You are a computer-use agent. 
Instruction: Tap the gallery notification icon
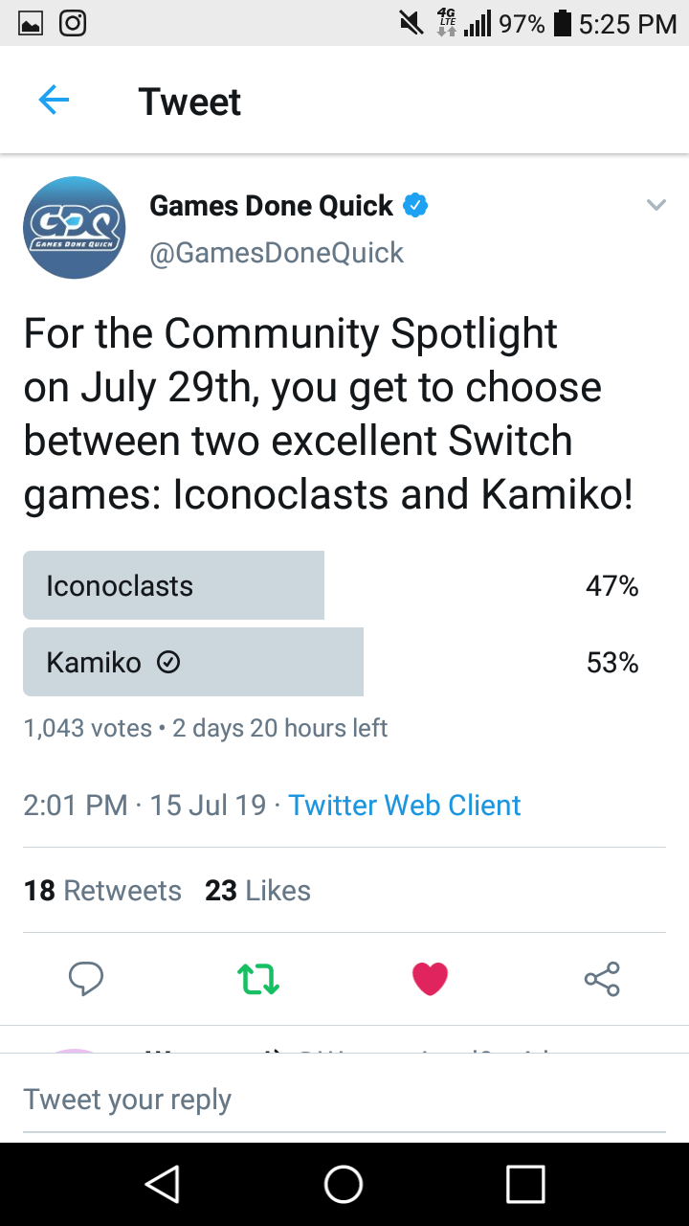[x=32, y=22]
